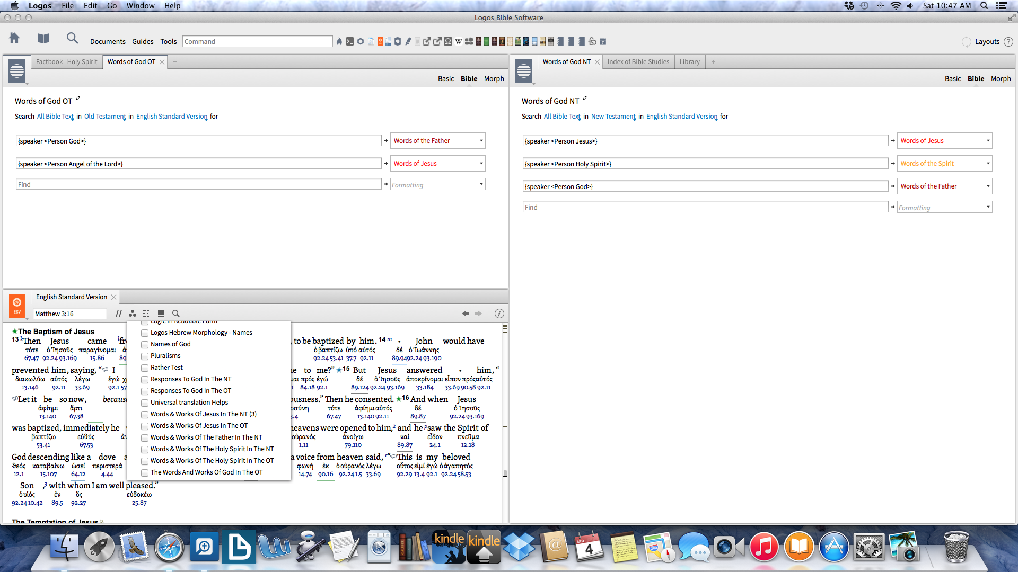
Task: Click the Command input box
Action: pyautogui.click(x=258, y=42)
